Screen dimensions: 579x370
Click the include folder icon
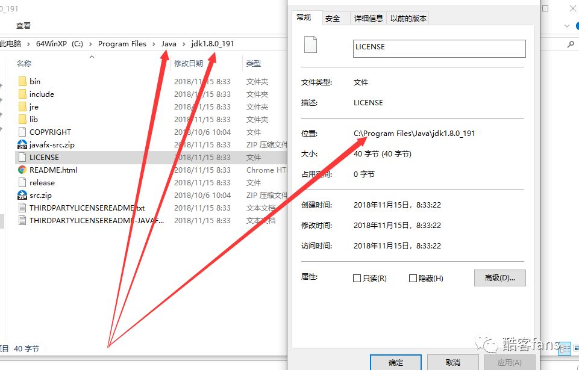click(x=22, y=94)
